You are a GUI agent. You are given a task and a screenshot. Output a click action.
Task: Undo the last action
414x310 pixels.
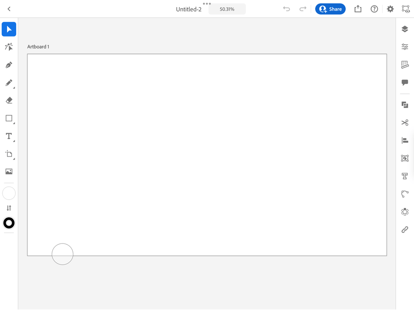point(286,9)
